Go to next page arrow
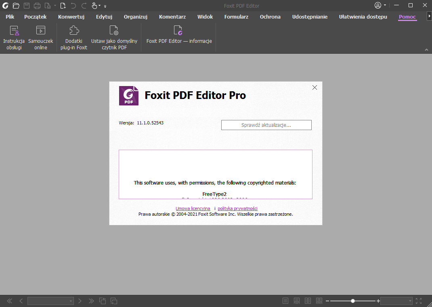Image resolution: width=432 pixels, height=307 pixels. pos(80,301)
